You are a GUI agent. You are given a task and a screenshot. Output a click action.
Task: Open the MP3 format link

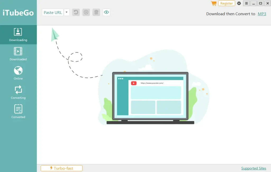point(262,14)
